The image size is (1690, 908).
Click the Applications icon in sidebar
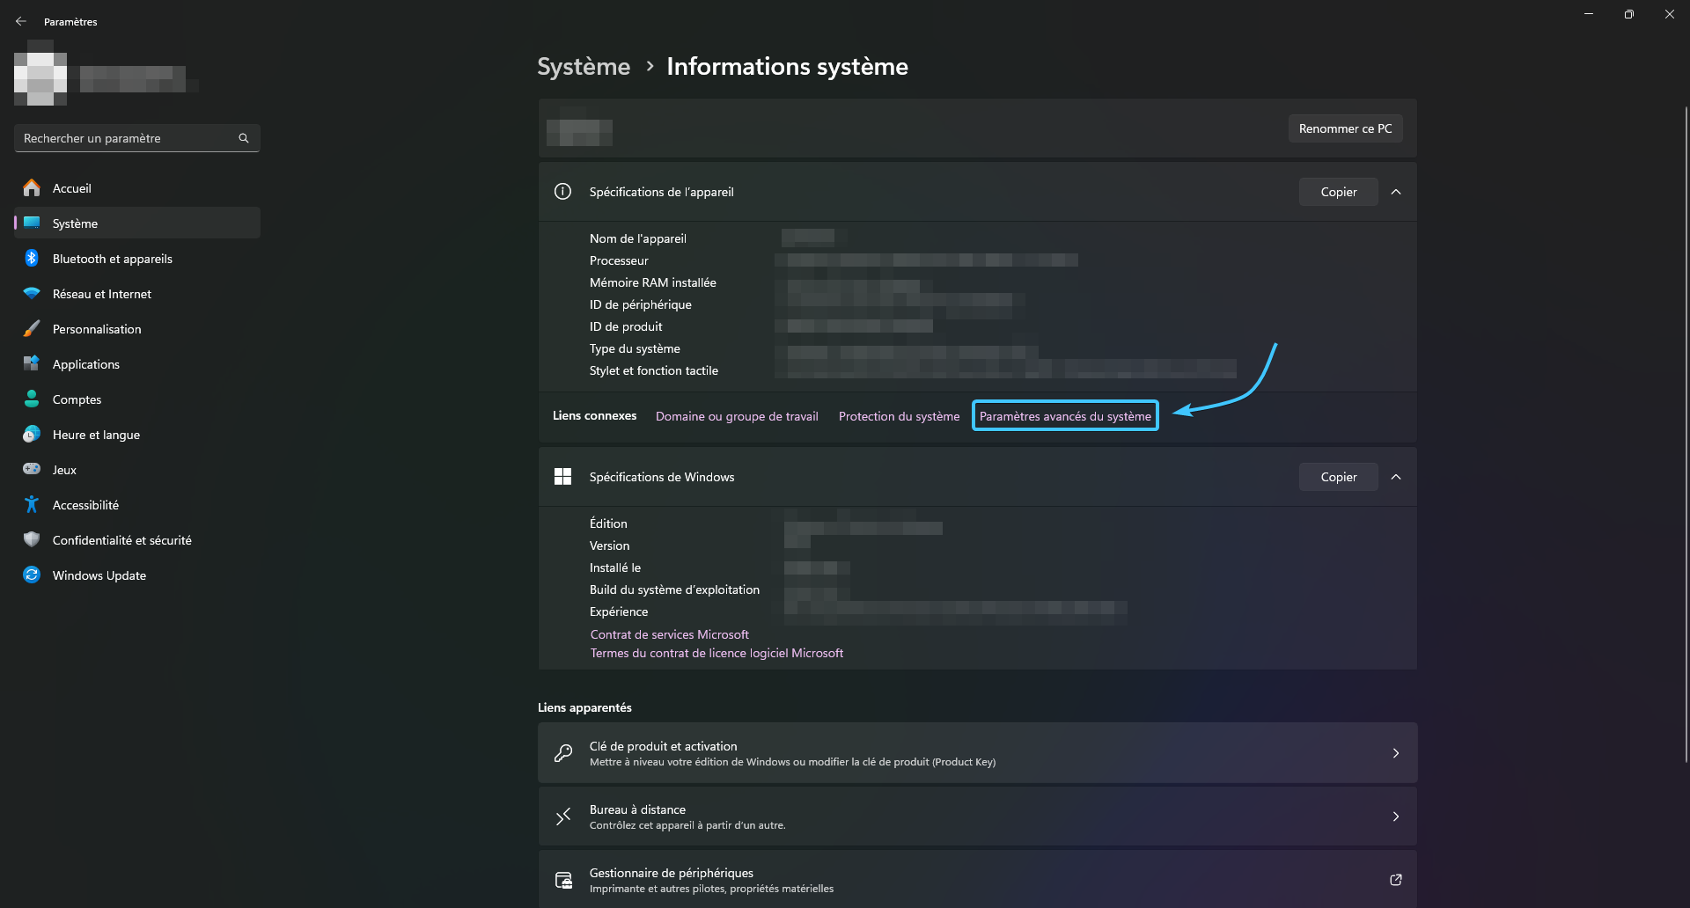coord(32,363)
